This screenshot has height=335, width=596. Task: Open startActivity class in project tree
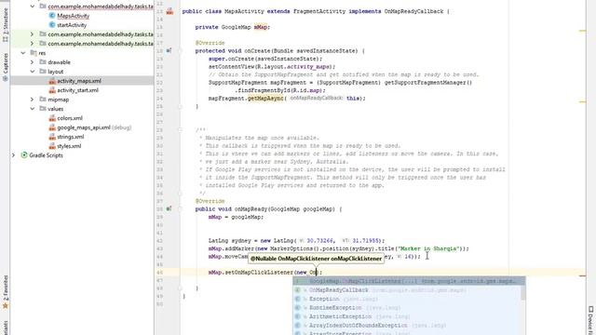tap(72, 25)
